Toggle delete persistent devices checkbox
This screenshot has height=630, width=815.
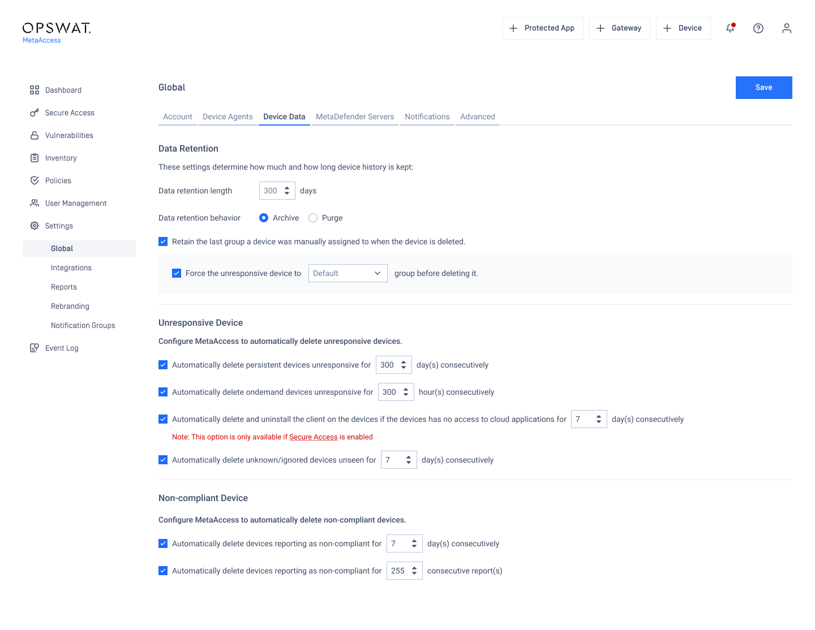(x=163, y=365)
